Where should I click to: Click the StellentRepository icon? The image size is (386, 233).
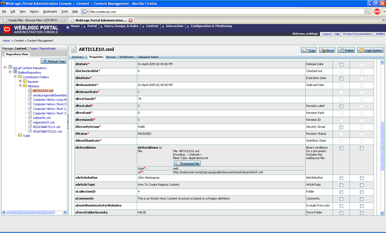(15, 72)
